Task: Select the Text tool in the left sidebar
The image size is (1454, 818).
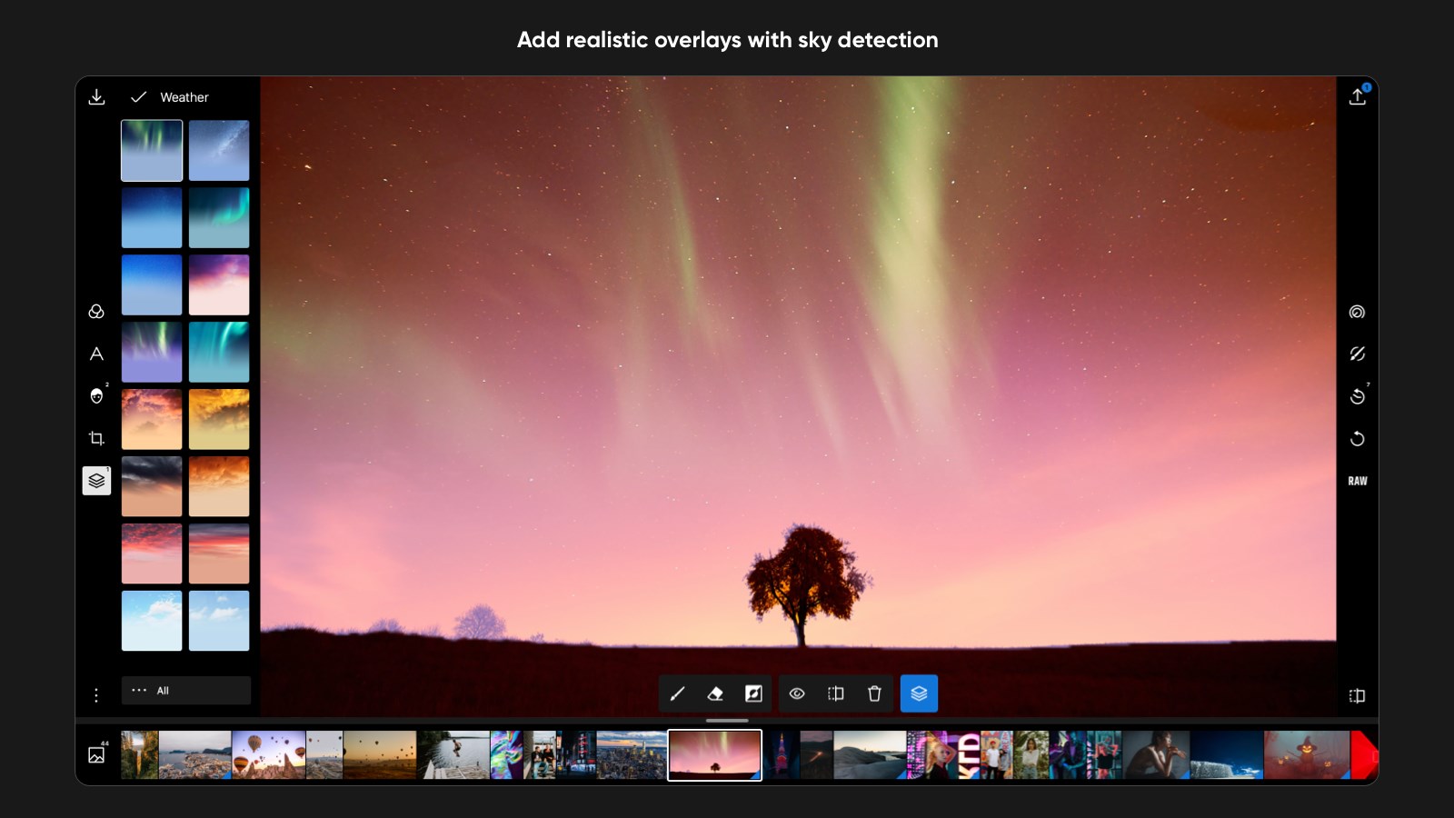Action: click(96, 354)
